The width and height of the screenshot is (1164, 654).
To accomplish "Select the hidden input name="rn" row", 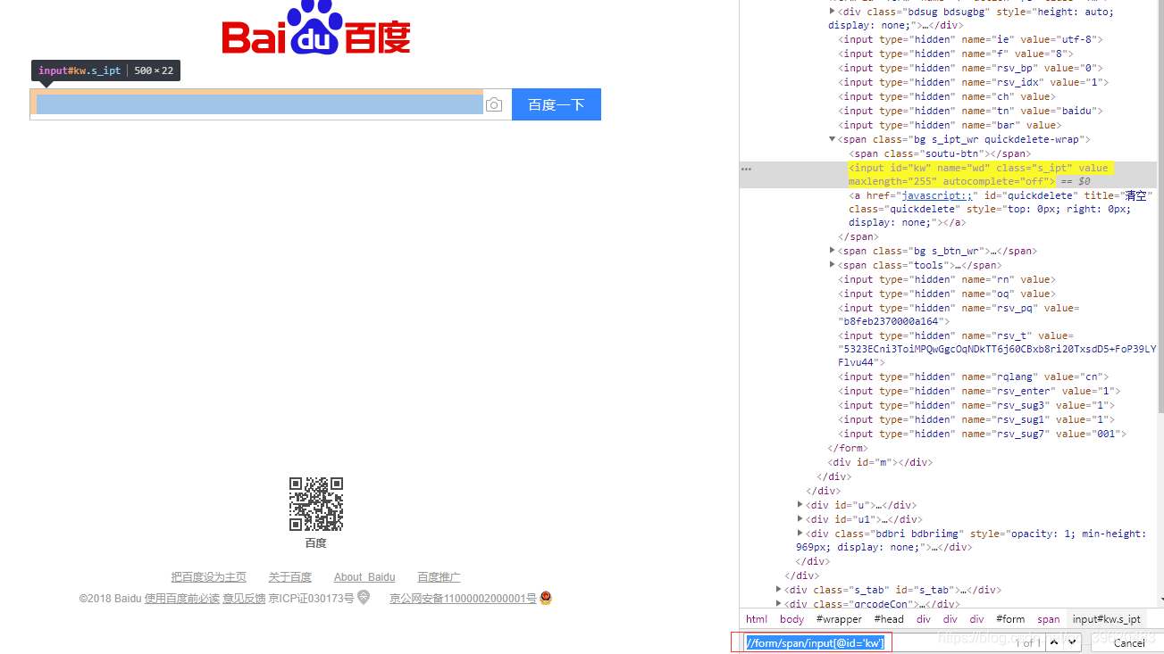I will (946, 279).
